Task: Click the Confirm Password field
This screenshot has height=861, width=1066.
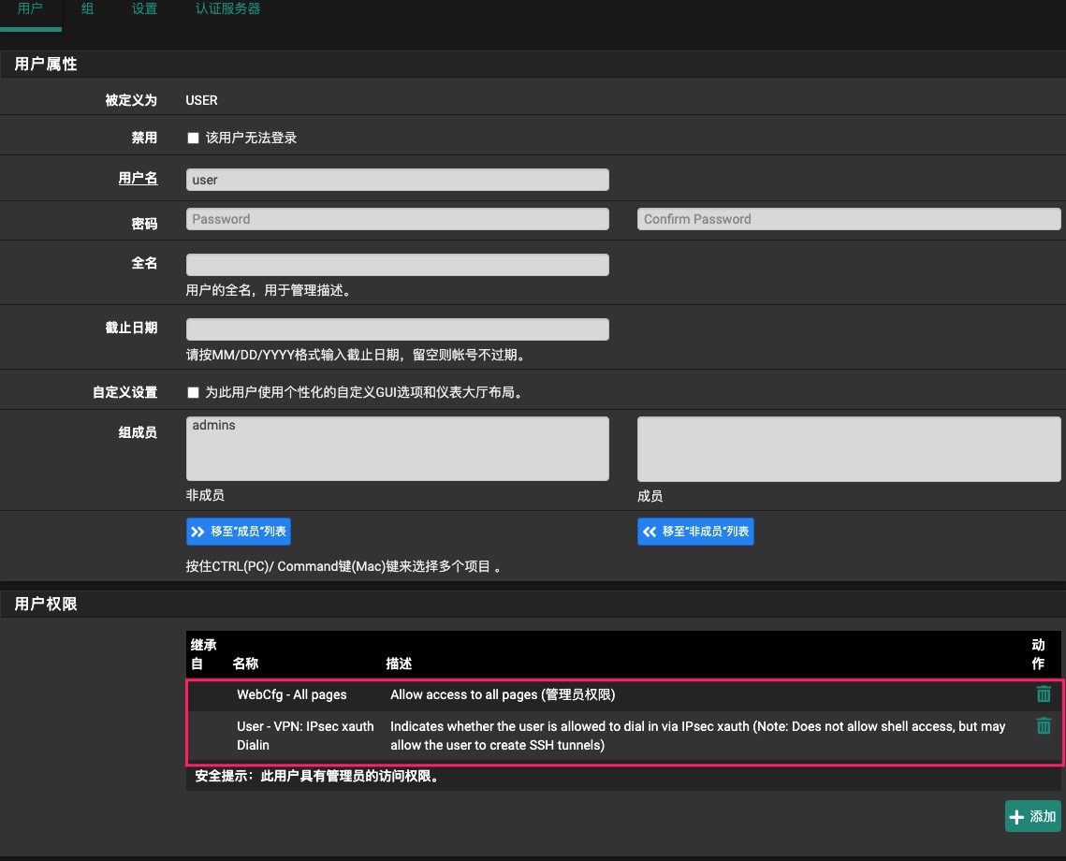Action: click(848, 219)
